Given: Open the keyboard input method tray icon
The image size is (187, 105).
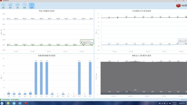Looking at the screenshot, I should click(x=170, y=103).
